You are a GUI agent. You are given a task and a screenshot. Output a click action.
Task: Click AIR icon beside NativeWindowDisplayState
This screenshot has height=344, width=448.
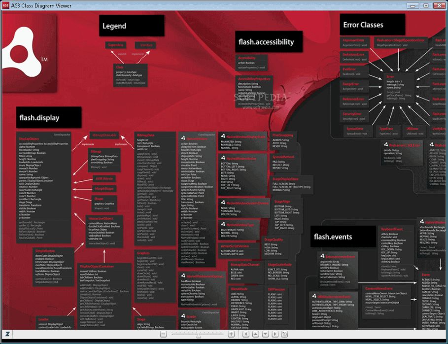[223, 136]
